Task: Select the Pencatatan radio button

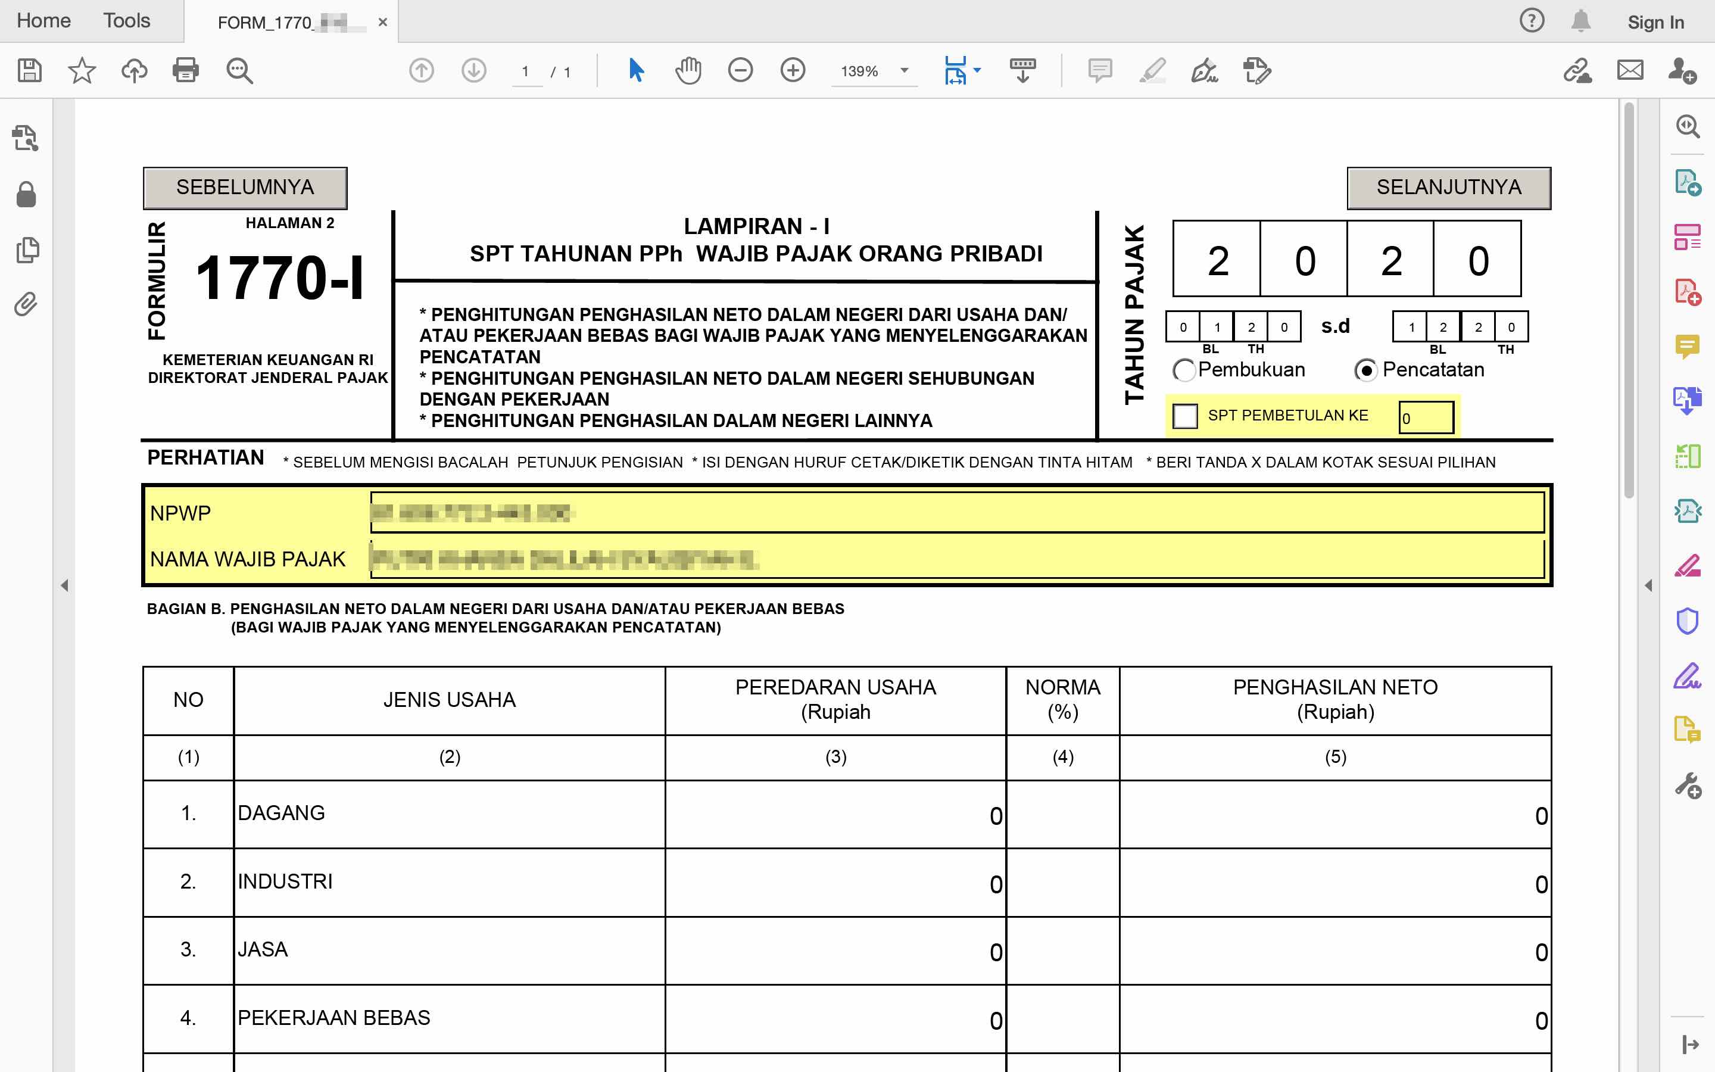Action: pos(1365,370)
